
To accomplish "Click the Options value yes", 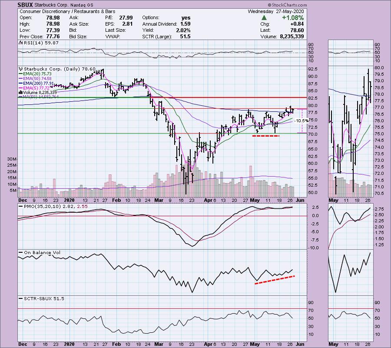I will click(x=186, y=18).
